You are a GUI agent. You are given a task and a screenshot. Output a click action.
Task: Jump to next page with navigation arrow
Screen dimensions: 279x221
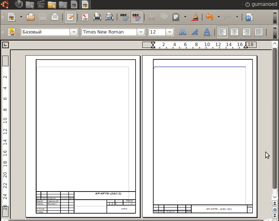[275, 215]
